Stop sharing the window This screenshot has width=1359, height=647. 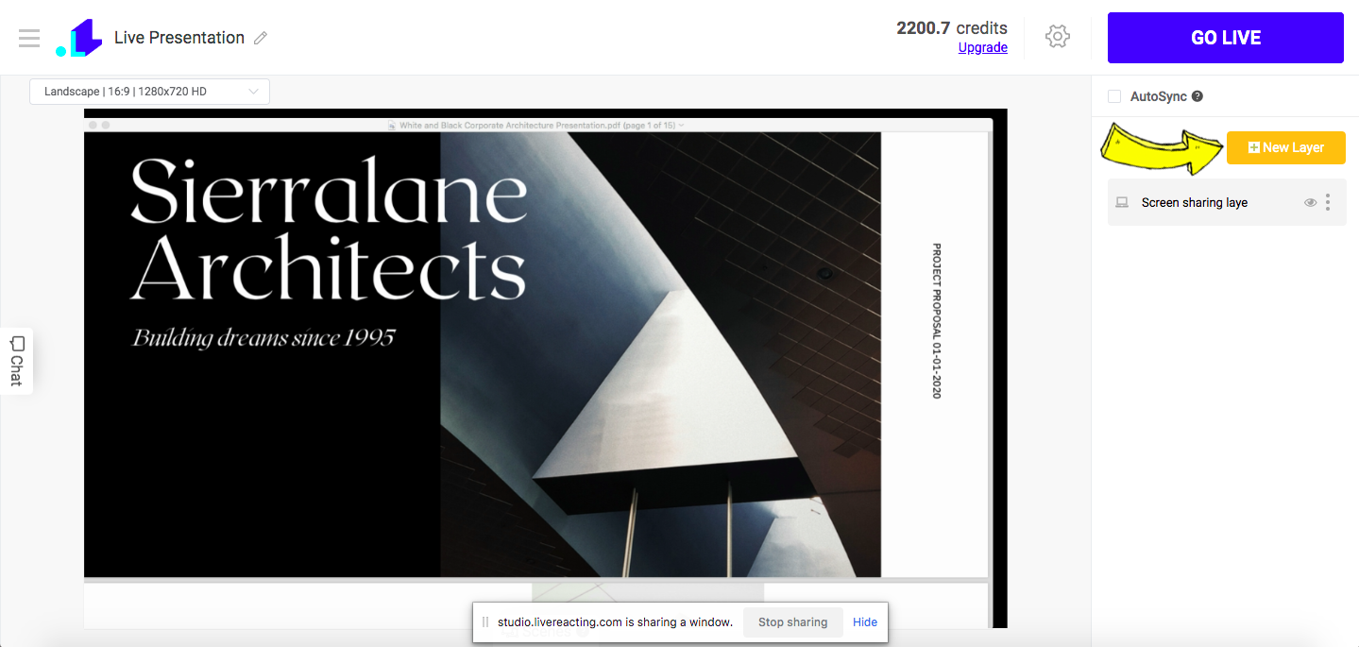792,622
